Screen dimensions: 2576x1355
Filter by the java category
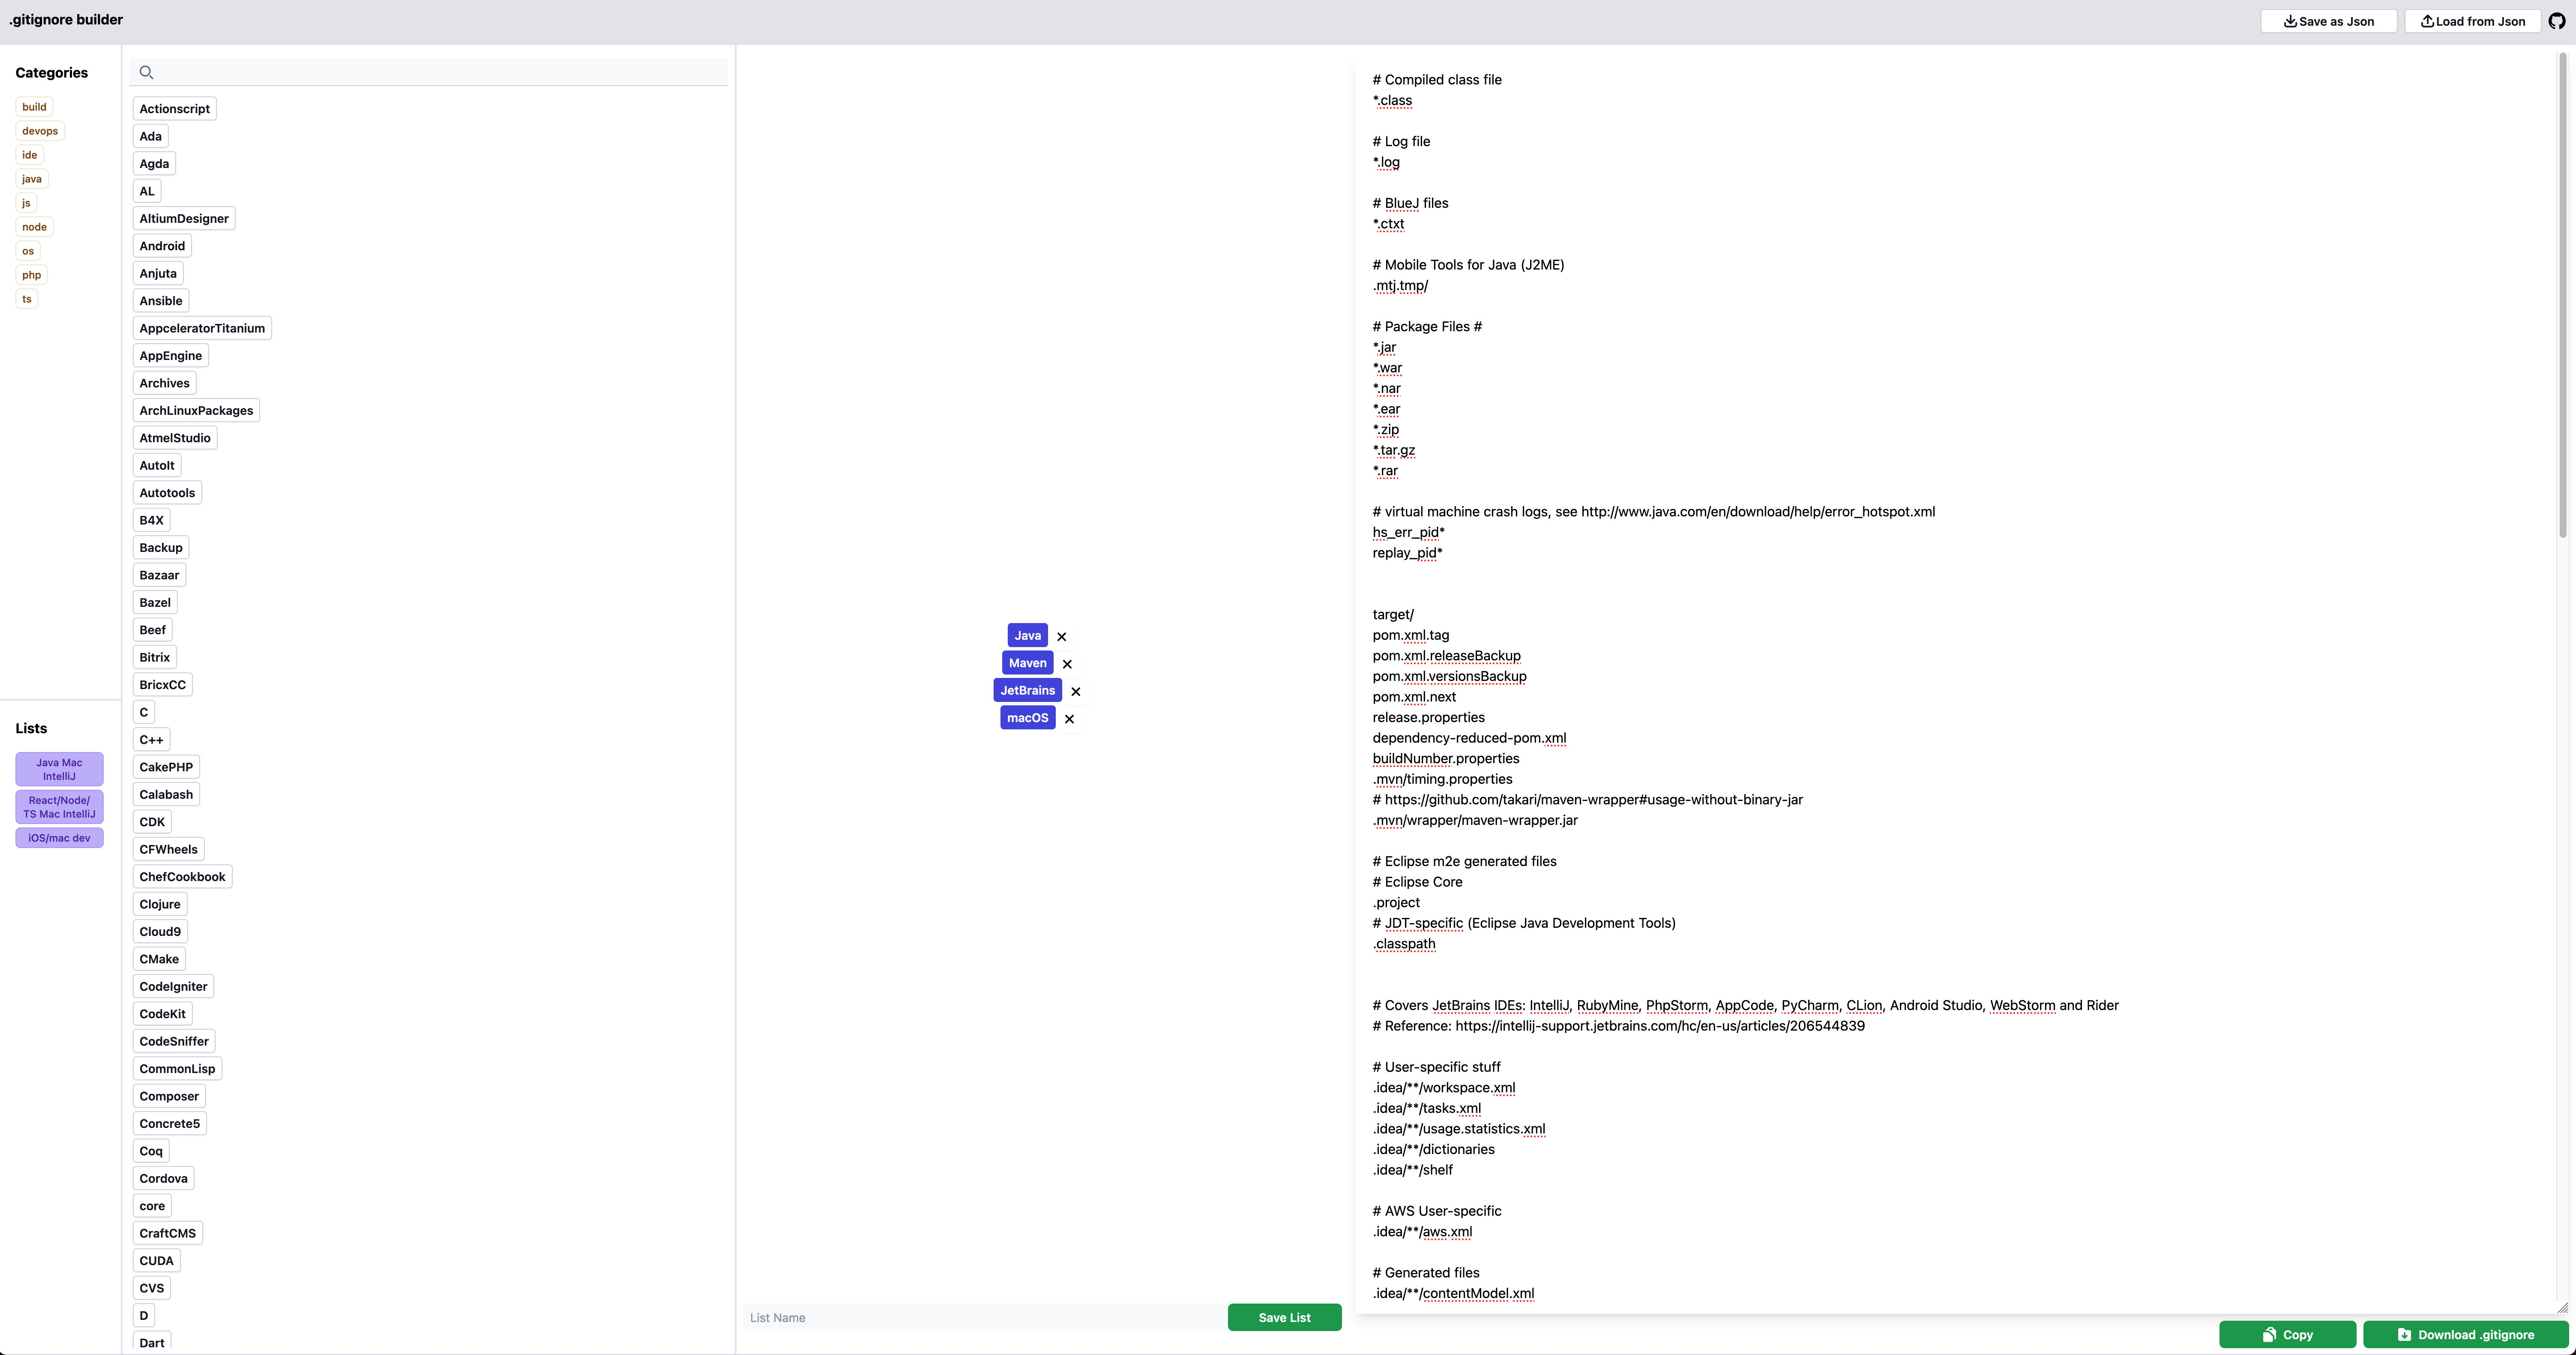pos(32,179)
